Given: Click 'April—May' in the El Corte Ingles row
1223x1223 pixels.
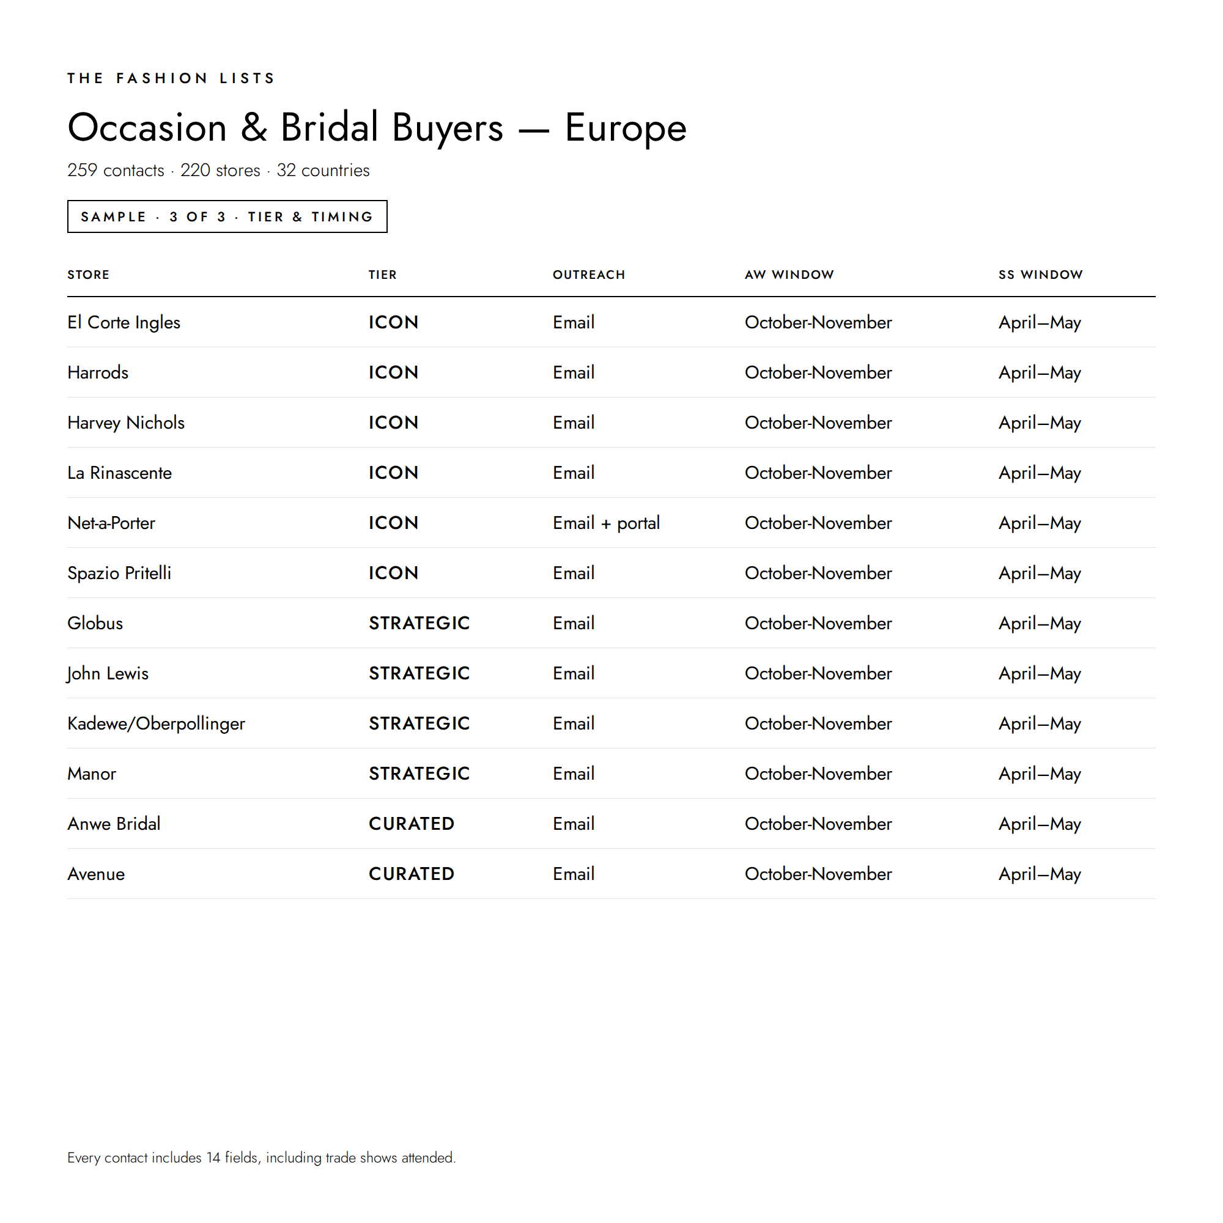Looking at the screenshot, I should pos(1040,322).
